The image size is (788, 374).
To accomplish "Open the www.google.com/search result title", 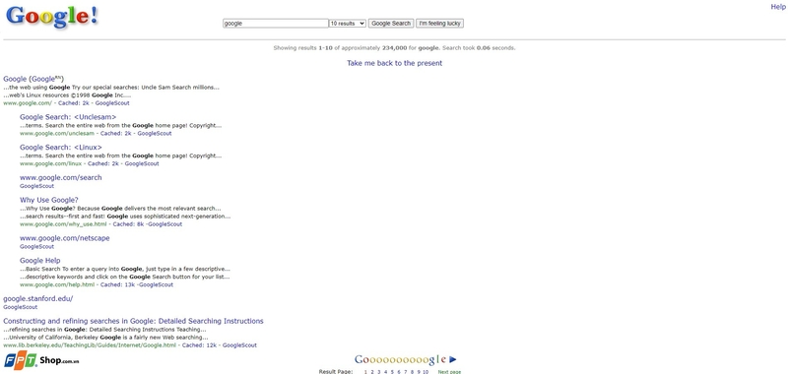I will [61, 177].
